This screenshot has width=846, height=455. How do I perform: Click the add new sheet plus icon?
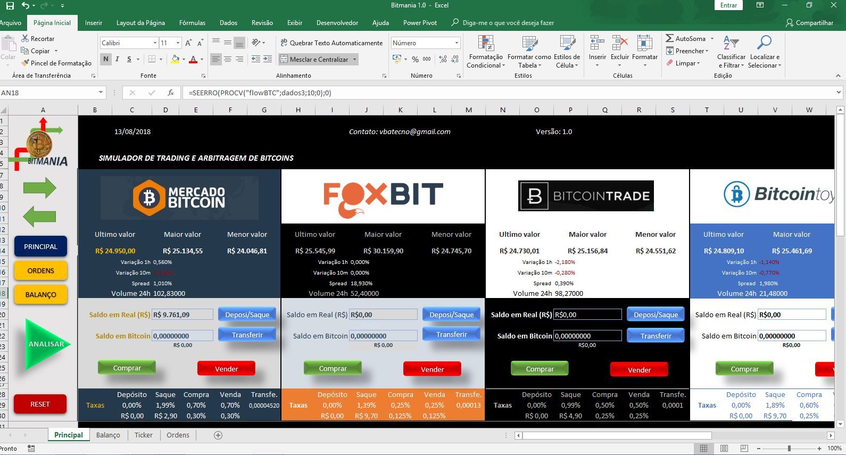[x=218, y=435]
